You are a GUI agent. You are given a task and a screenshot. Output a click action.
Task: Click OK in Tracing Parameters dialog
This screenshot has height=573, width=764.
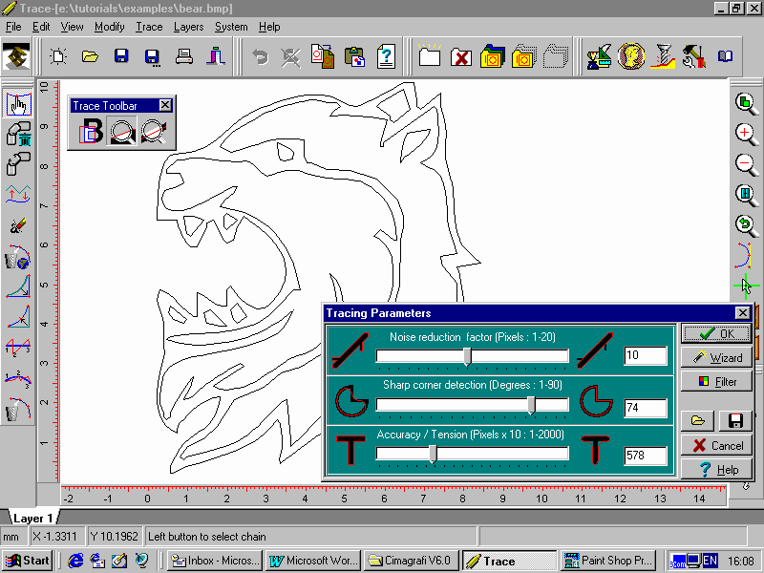(716, 333)
